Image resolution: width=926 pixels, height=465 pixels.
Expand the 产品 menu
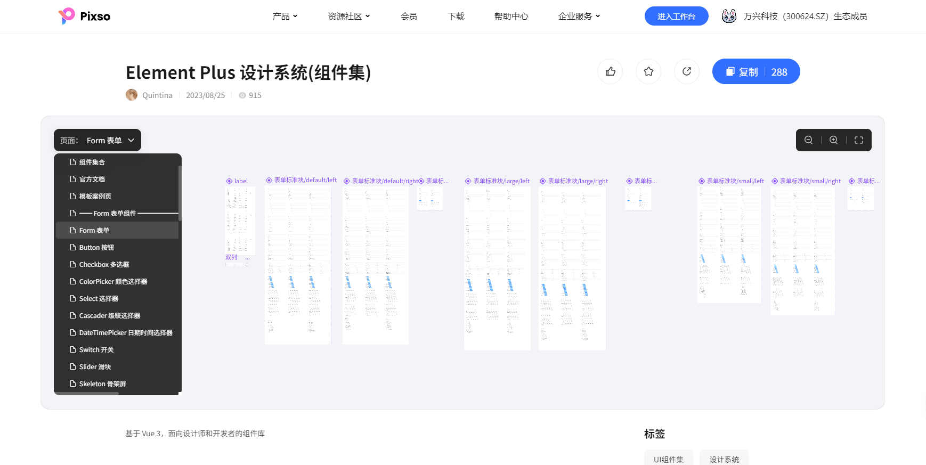tap(285, 17)
